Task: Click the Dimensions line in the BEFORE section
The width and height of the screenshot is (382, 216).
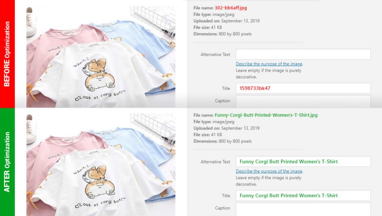Action: point(222,34)
